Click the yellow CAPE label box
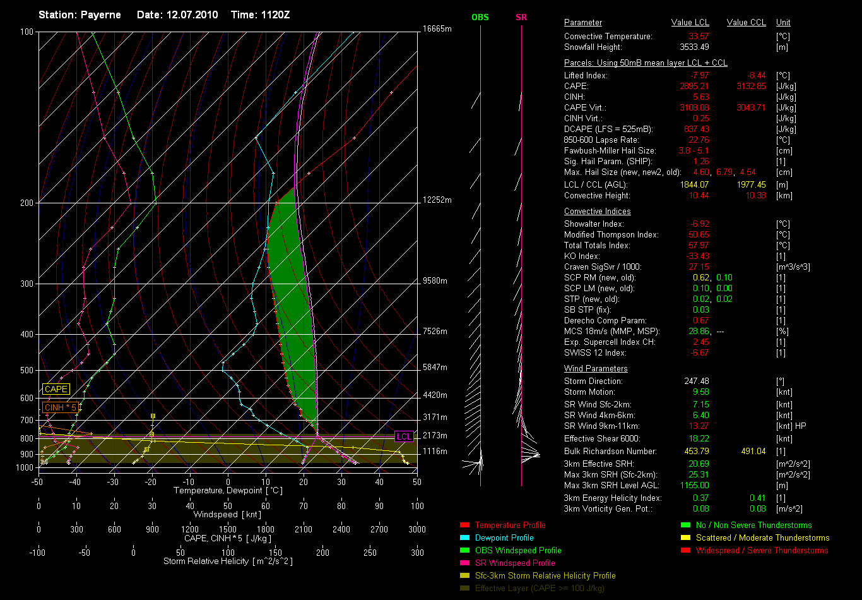Screen dimensions: 862x600 coord(56,390)
